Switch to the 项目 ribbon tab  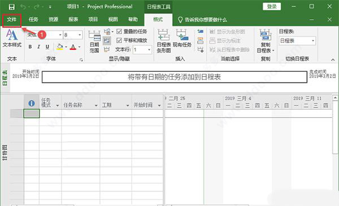click(x=93, y=19)
